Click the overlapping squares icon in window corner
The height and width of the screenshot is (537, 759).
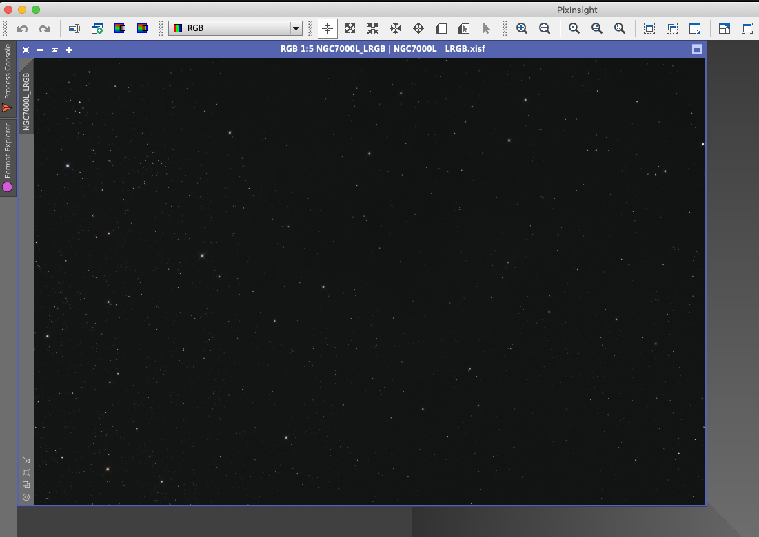26,485
